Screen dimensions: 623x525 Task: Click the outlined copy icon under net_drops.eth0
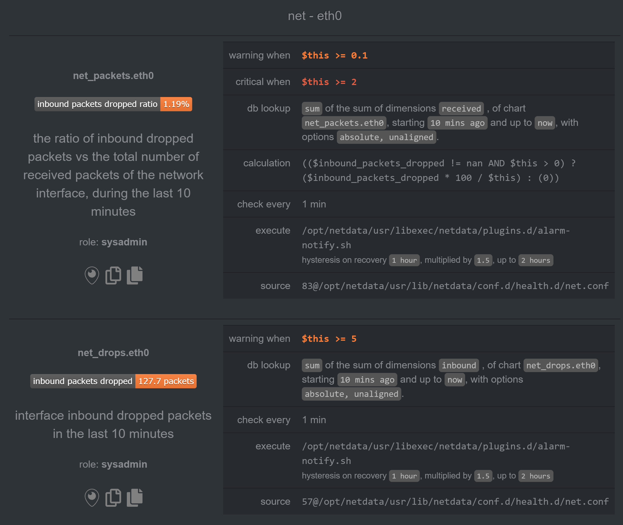pos(113,497)
